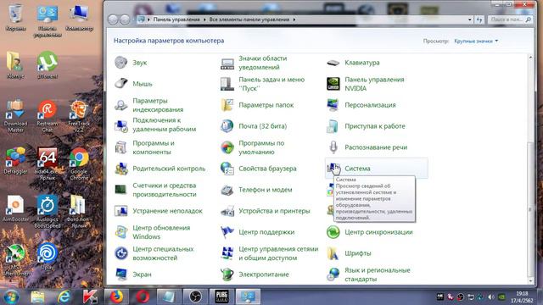Screen dimensions: 543x305
Task: Open Панель задач и меню Пуск icon
Action: click(x=227, y=84)
